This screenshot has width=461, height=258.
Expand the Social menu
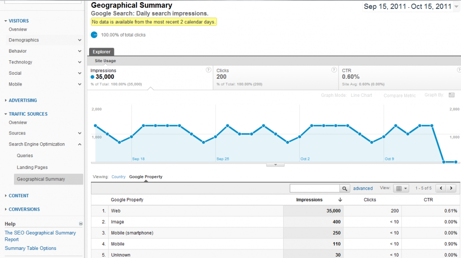point(79,73)
